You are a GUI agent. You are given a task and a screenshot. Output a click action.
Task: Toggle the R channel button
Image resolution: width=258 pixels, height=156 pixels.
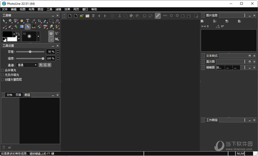coord(41,65)
